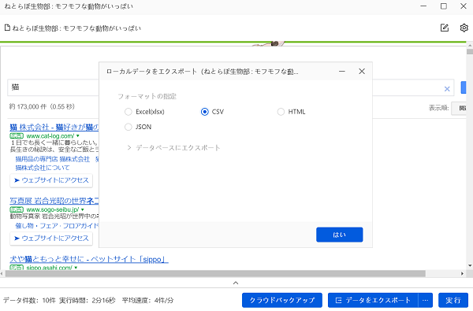Open the 犬や猫ともっと幸せに sippo link

[89, 259]
